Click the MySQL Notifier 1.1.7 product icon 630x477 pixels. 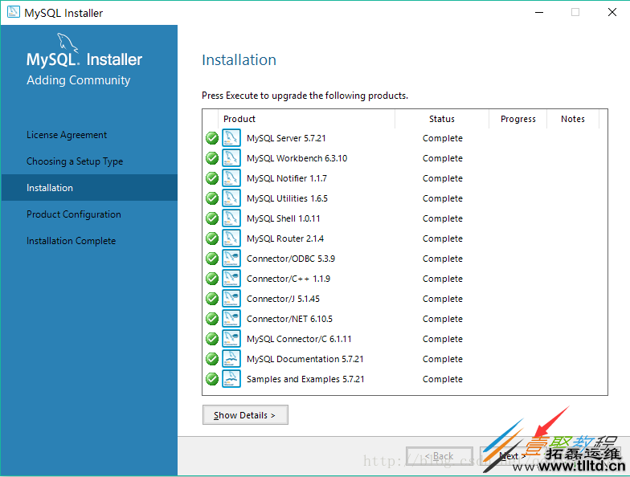231,178
